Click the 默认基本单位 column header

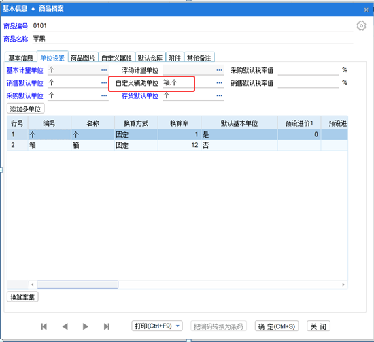pos(239,123)
